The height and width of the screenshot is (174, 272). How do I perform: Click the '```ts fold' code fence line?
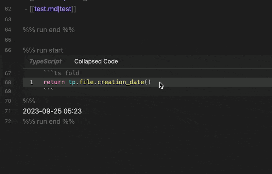pyautogui.click(x=62, y=73)
